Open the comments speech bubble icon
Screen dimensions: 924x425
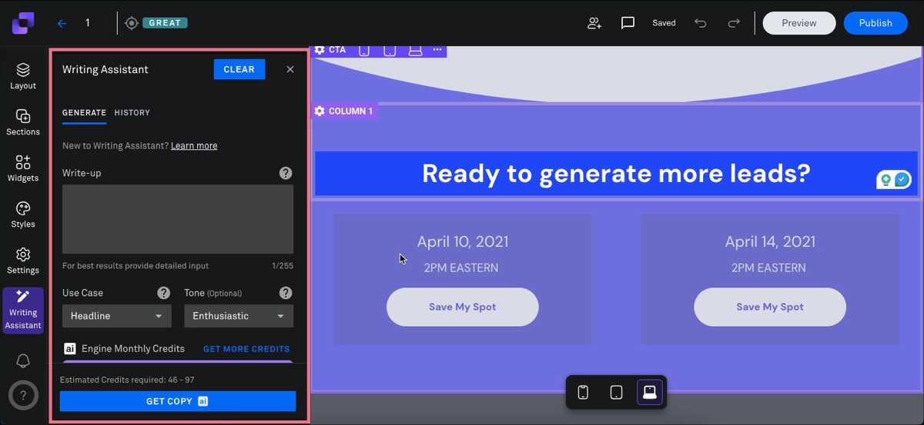pyautogui.click(x=628, y=23)
